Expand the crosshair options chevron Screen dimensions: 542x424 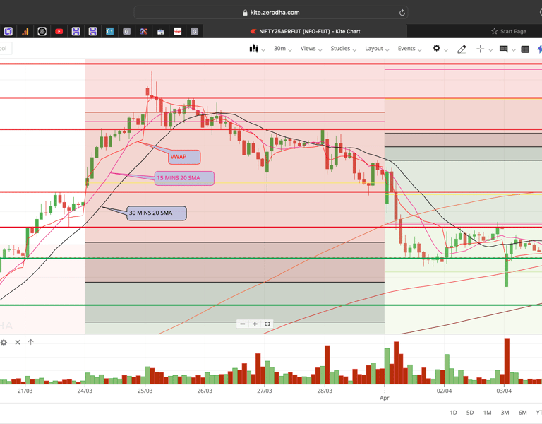pyautogui.click(x=490, y=50)
